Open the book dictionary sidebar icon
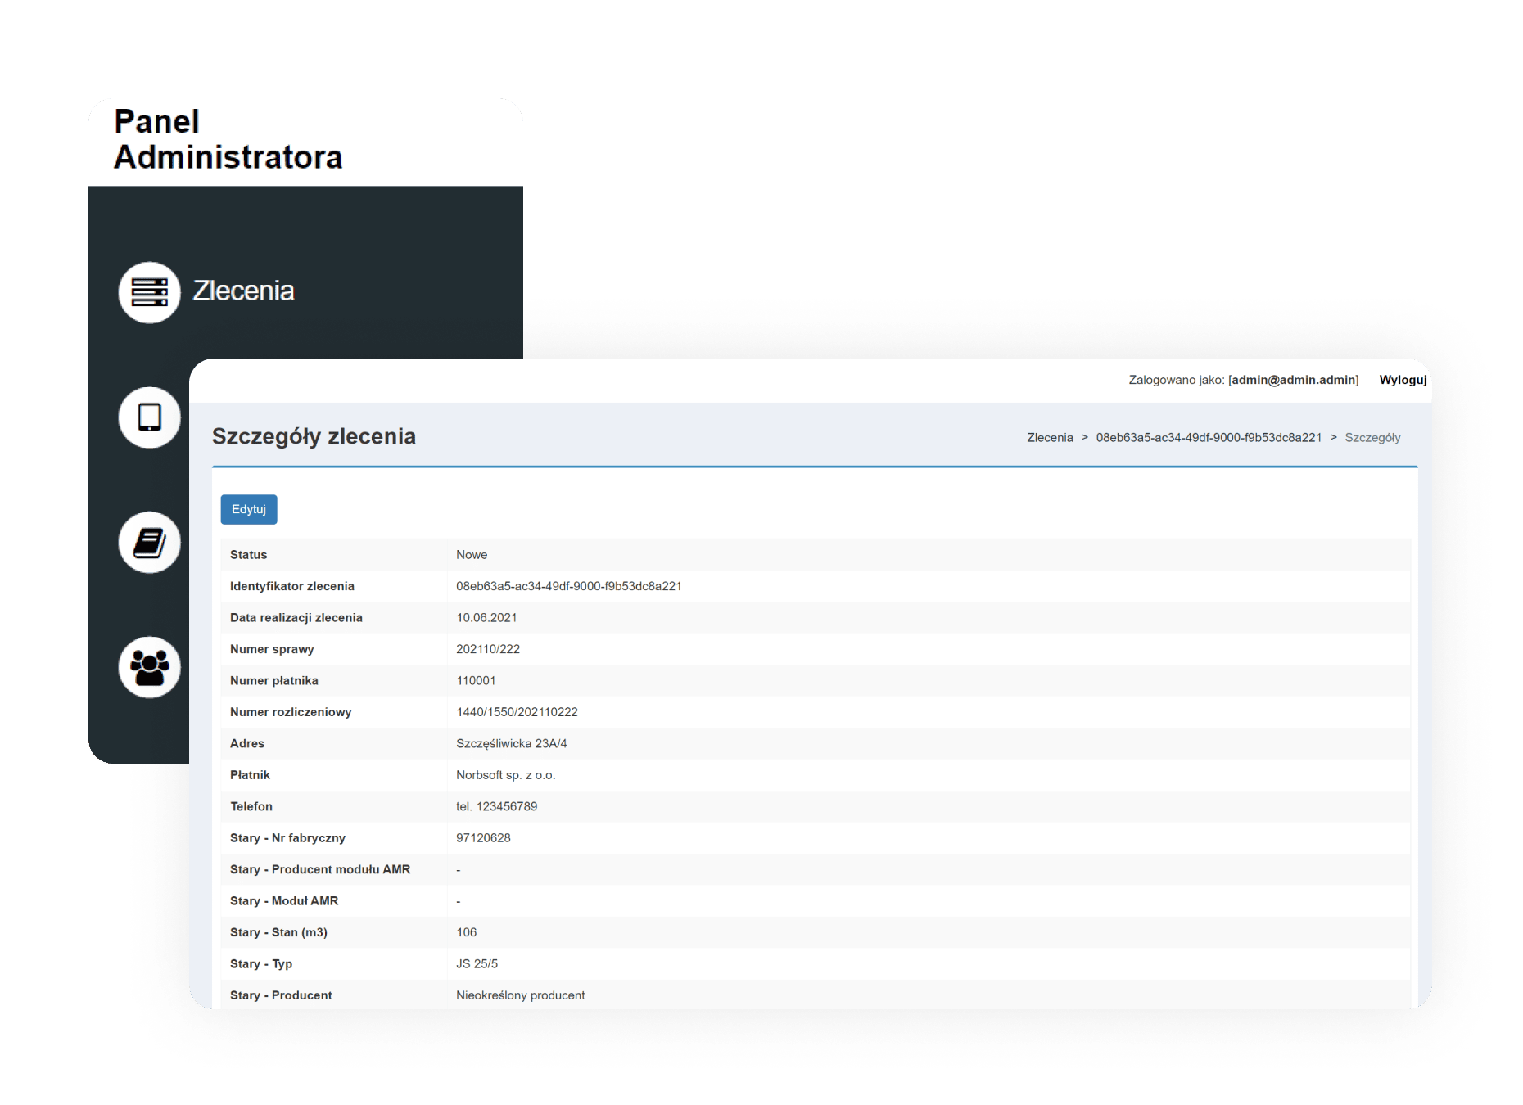Viewport: 1523px width, 1105px height. [149, 543]
